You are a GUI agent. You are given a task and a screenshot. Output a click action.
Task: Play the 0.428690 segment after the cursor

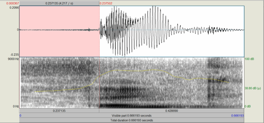click(171, 110)
